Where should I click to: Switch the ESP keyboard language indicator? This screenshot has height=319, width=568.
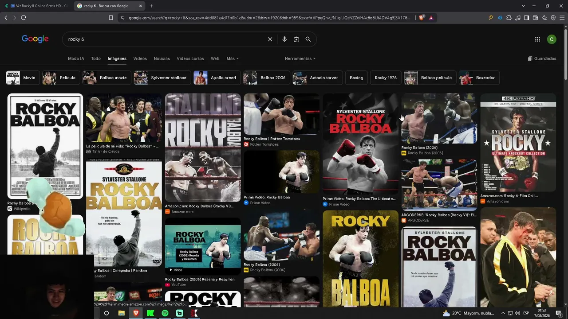pos(526,313)
